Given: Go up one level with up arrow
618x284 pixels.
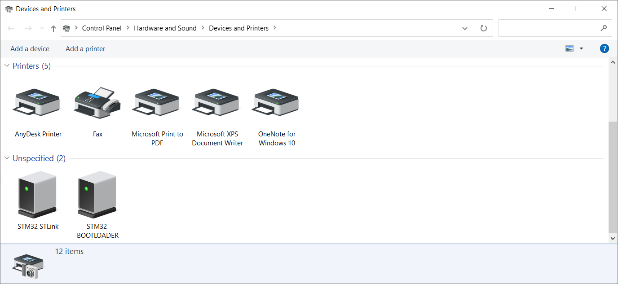Looking at the screenshot, I should point(53,28).
